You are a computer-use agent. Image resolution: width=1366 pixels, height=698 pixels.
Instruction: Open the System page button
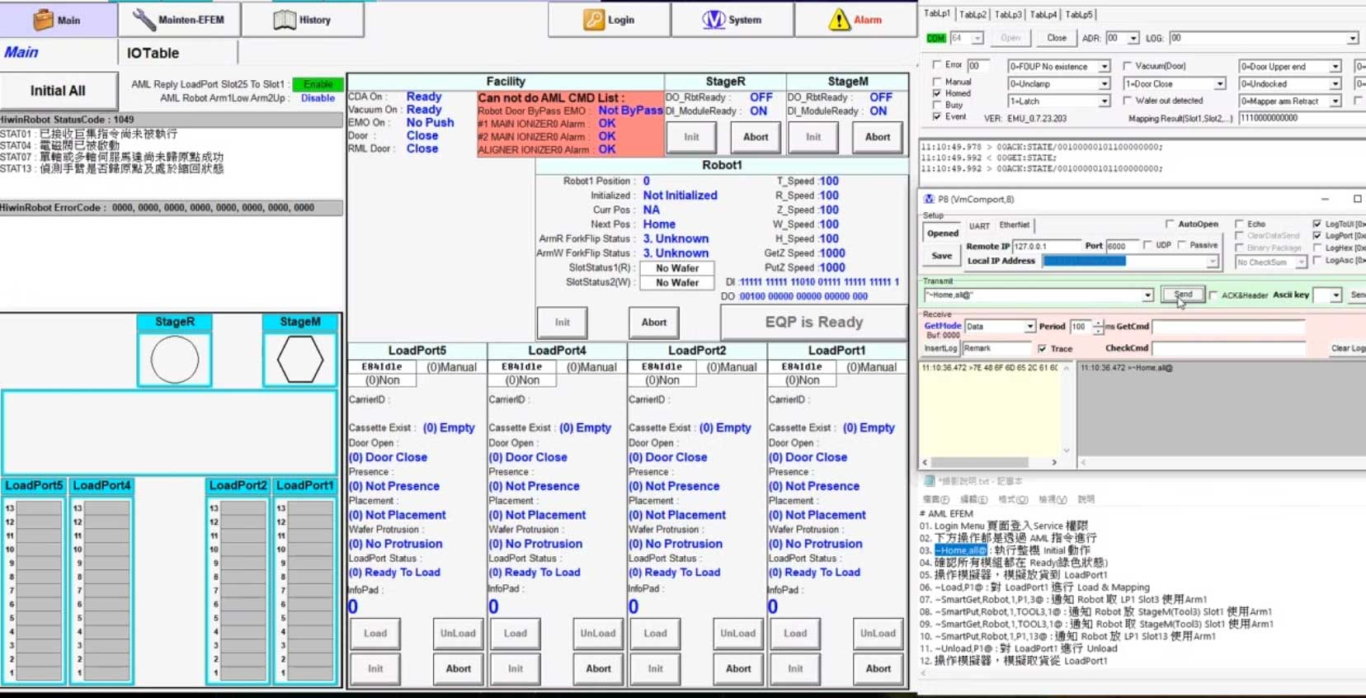click(x=732, y=20)
